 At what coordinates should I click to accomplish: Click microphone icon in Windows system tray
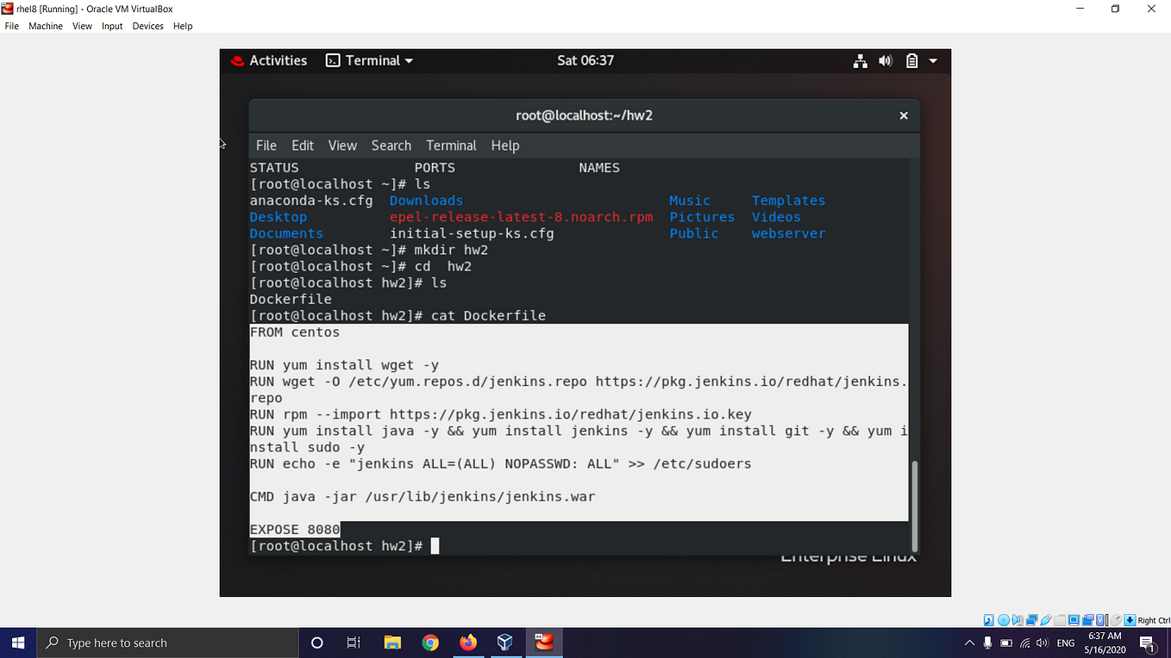pyautogui.click(x=987, y=642)
